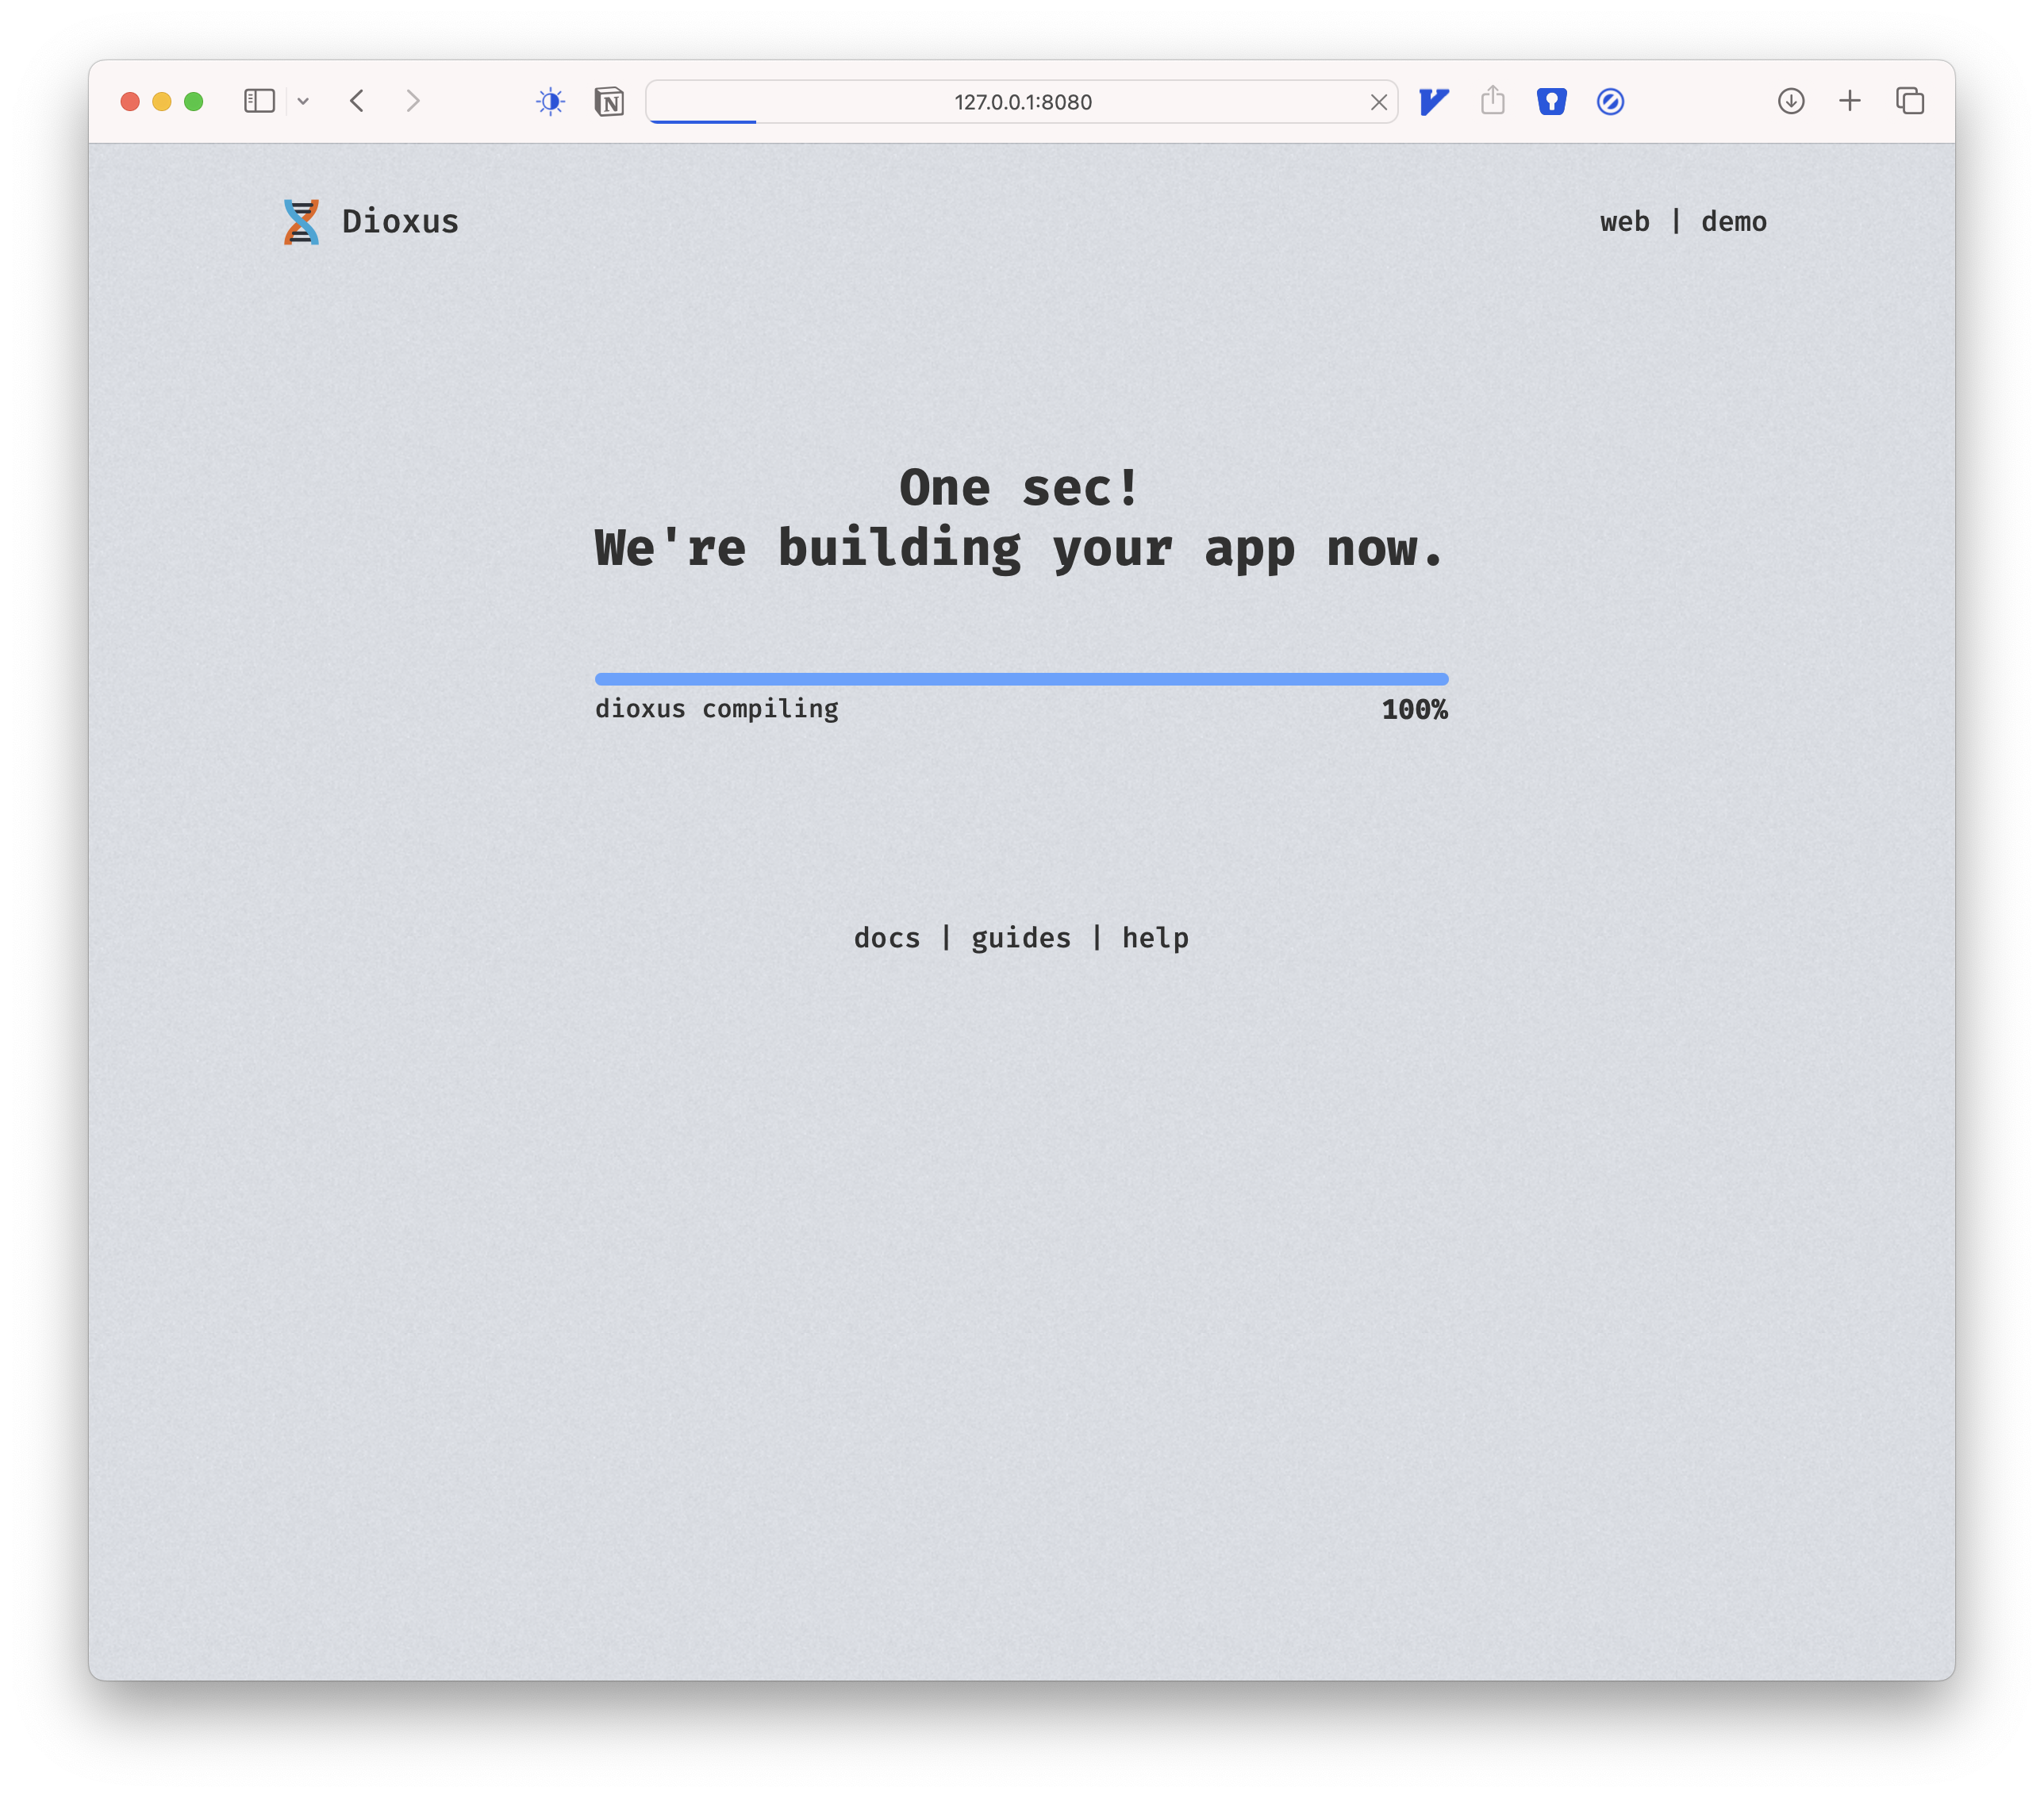Go back to the previous page

pos(357,101)
